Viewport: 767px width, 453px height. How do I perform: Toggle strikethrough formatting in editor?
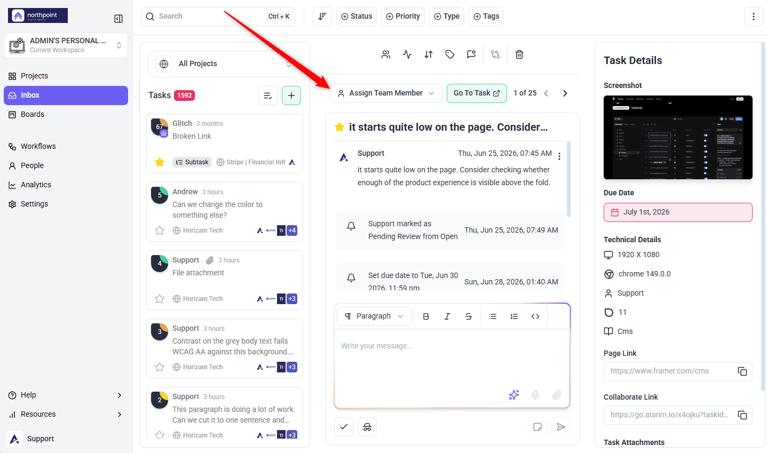coord(469,316)
